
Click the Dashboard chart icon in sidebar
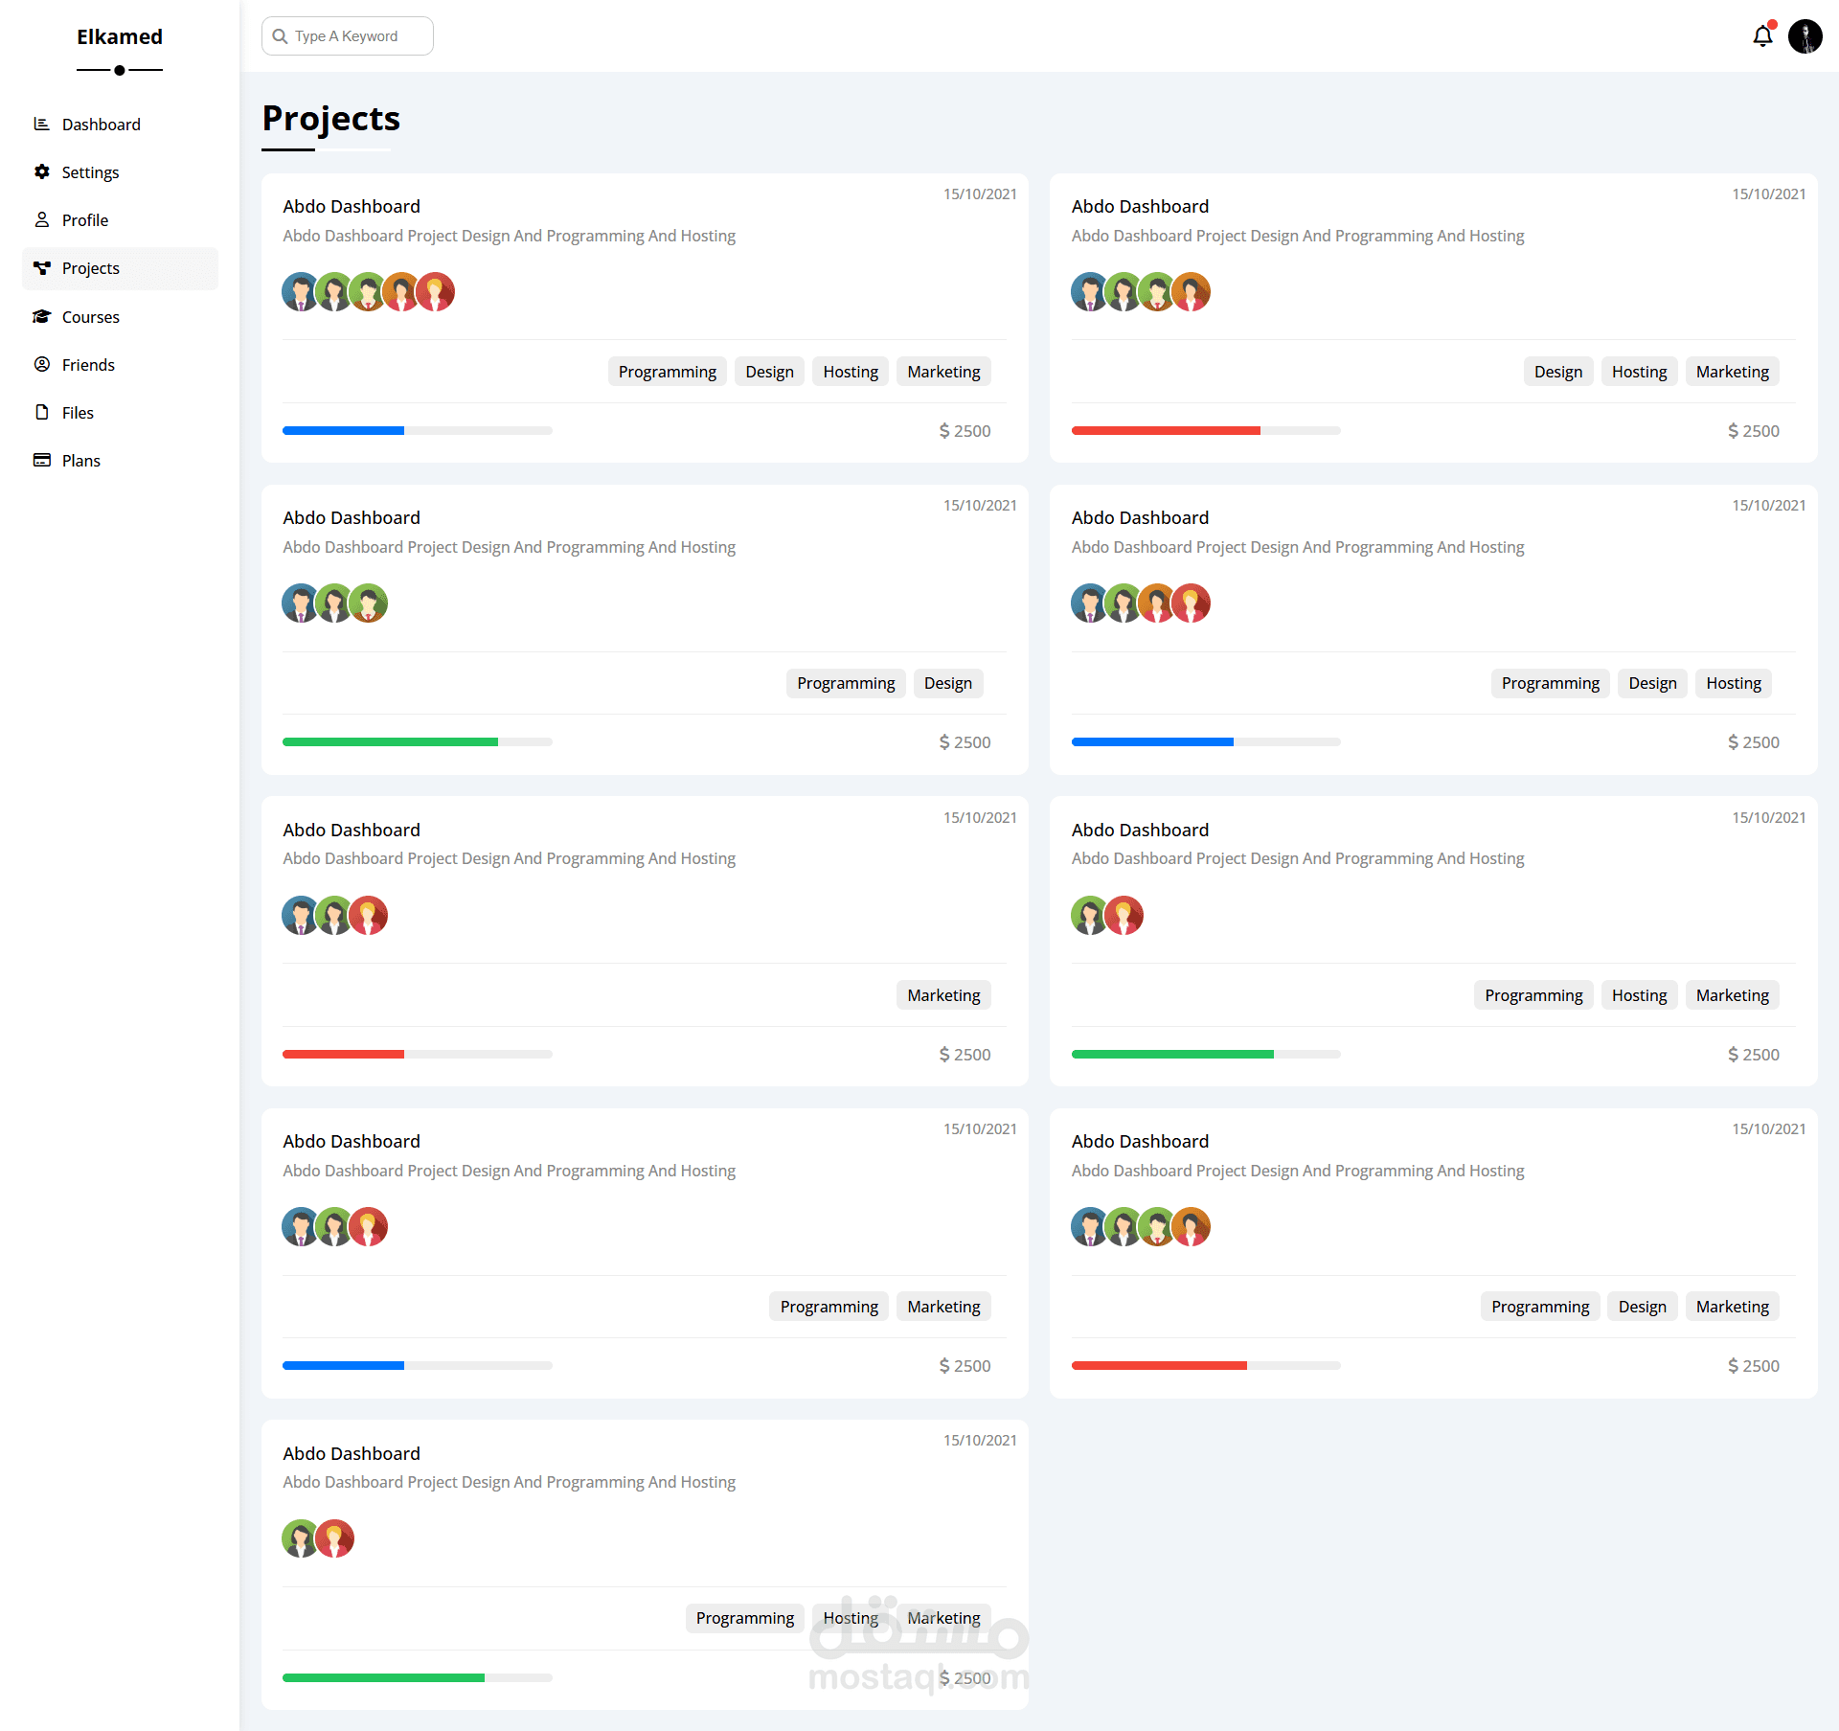pos(41,124)
